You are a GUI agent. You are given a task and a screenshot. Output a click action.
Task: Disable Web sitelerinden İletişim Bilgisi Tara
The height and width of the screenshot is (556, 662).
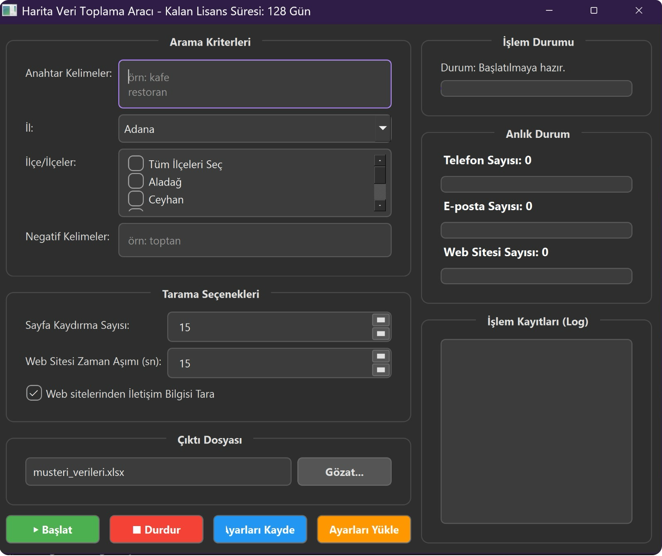coord(34,393)
